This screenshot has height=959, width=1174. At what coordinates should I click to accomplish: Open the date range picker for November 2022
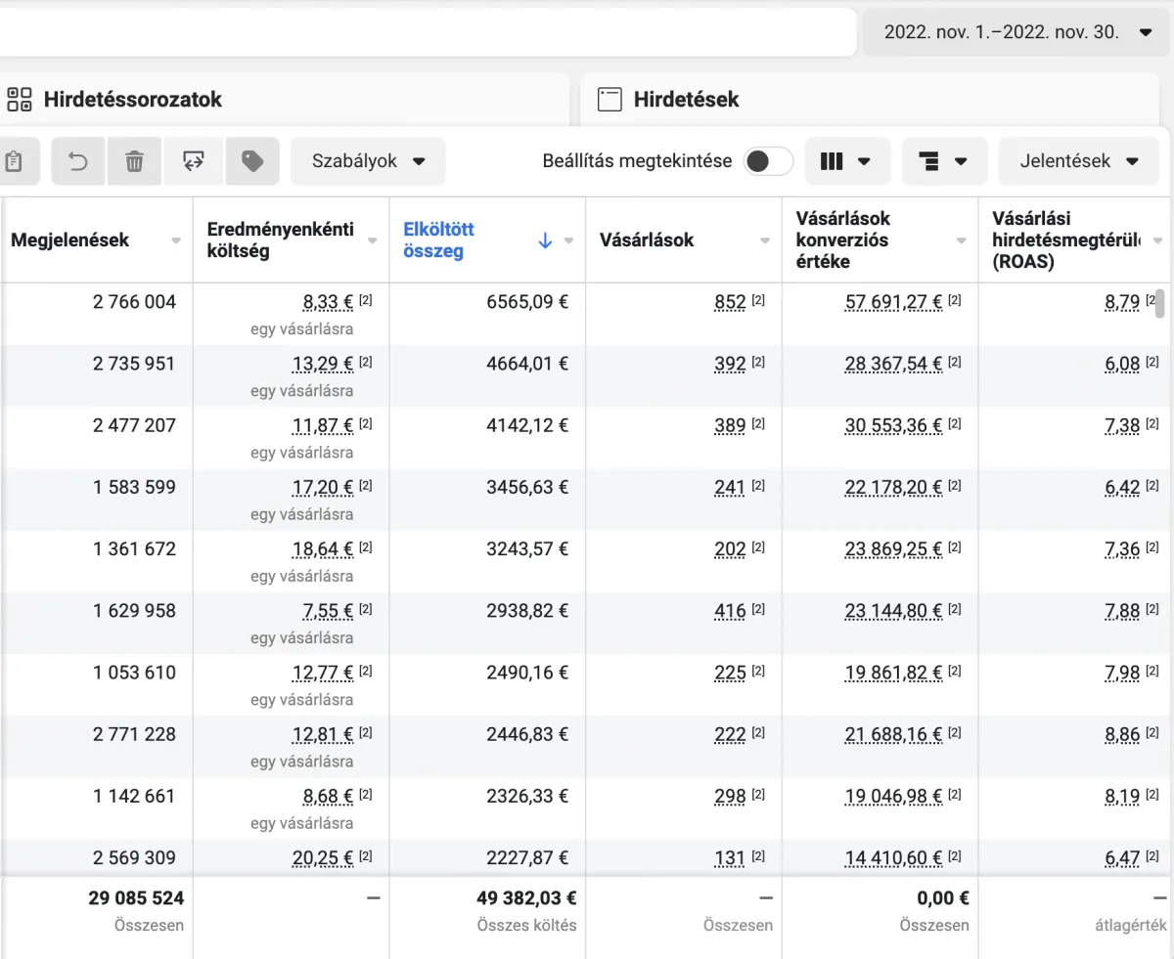point(1016,32)
